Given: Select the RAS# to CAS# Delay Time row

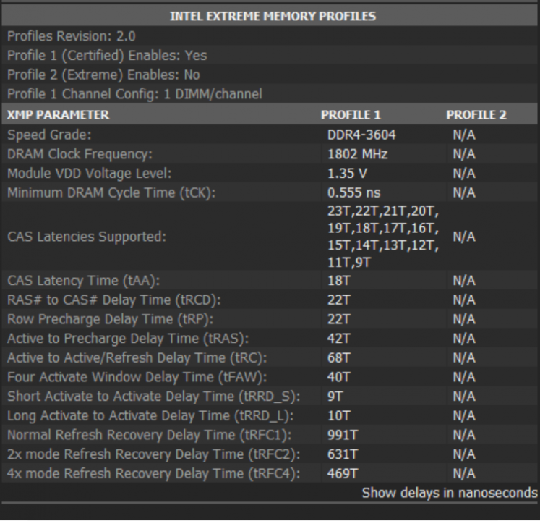Looking at the screenshot, I should point(113,300).
